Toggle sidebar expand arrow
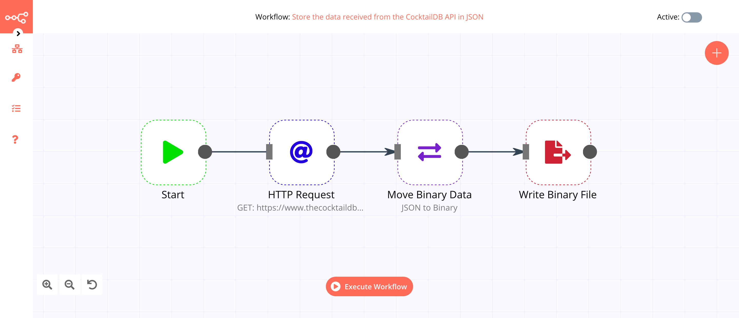Image resolution: width=739 pixels, height=318 pixels. pyautogui.click(x=17, y=33)
